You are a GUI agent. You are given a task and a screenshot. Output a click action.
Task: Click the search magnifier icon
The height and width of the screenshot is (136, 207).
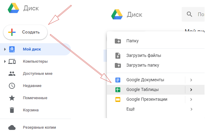pos(189,14)
